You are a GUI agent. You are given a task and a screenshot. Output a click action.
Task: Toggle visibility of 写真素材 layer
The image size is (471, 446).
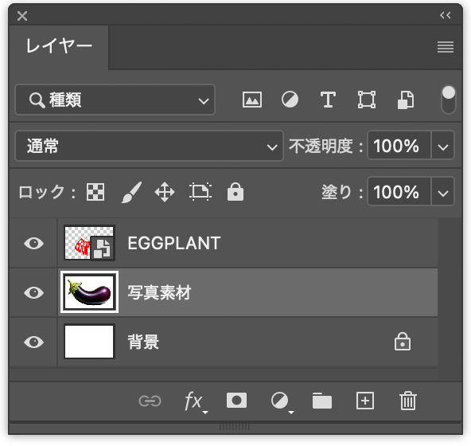pyautogui.click(x=33, y=292)
